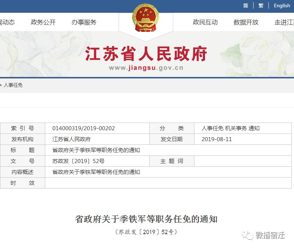The image size is (294, 248).
Task: Open the English version link
Action: click(x=282, y=5)
